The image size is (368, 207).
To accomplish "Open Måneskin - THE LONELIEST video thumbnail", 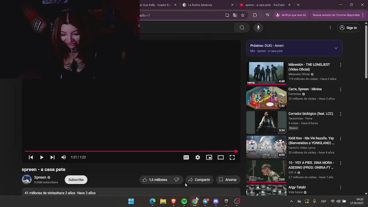I will click(266, 73).
